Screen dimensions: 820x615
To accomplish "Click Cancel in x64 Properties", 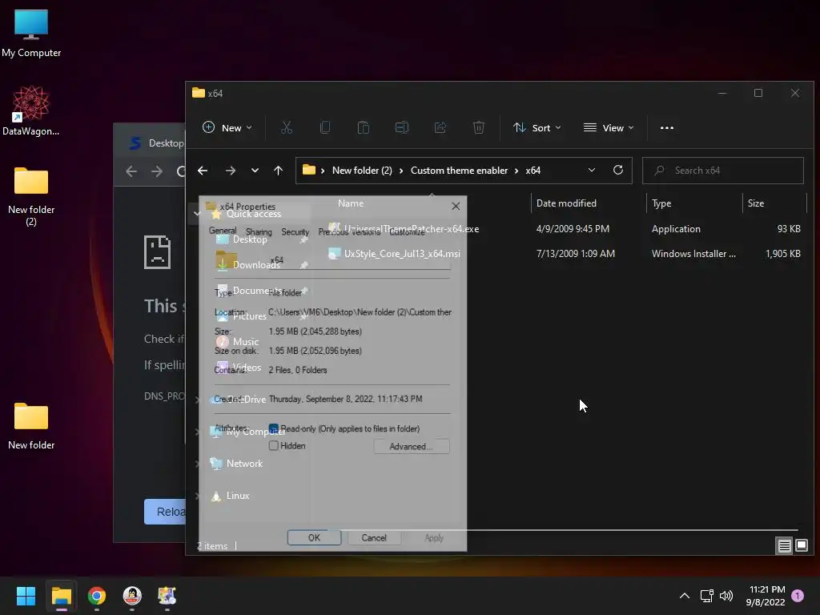I will coord(374,537).
